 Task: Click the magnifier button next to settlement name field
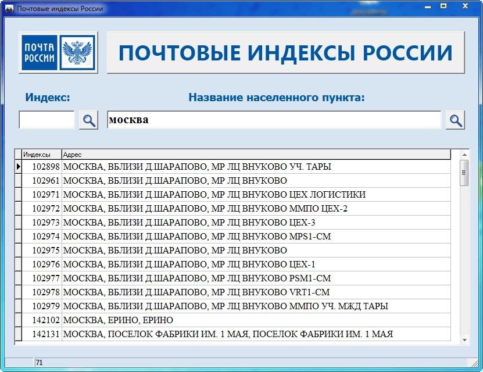(455, 120)
